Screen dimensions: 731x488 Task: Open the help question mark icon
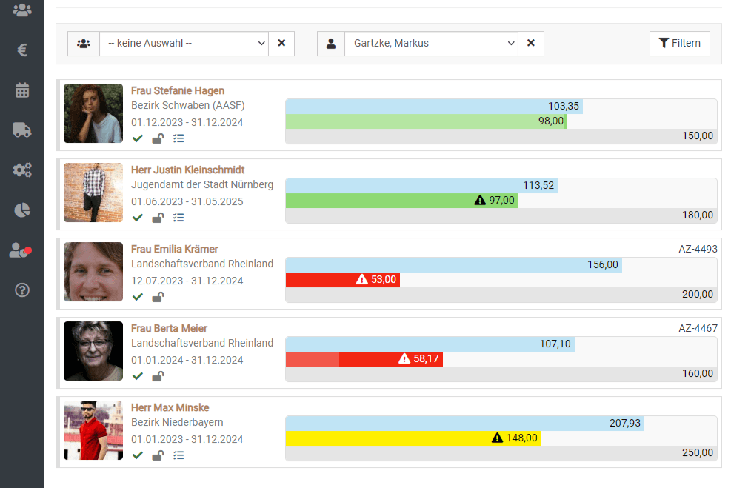pyautogui.click(x=22, y=290)
